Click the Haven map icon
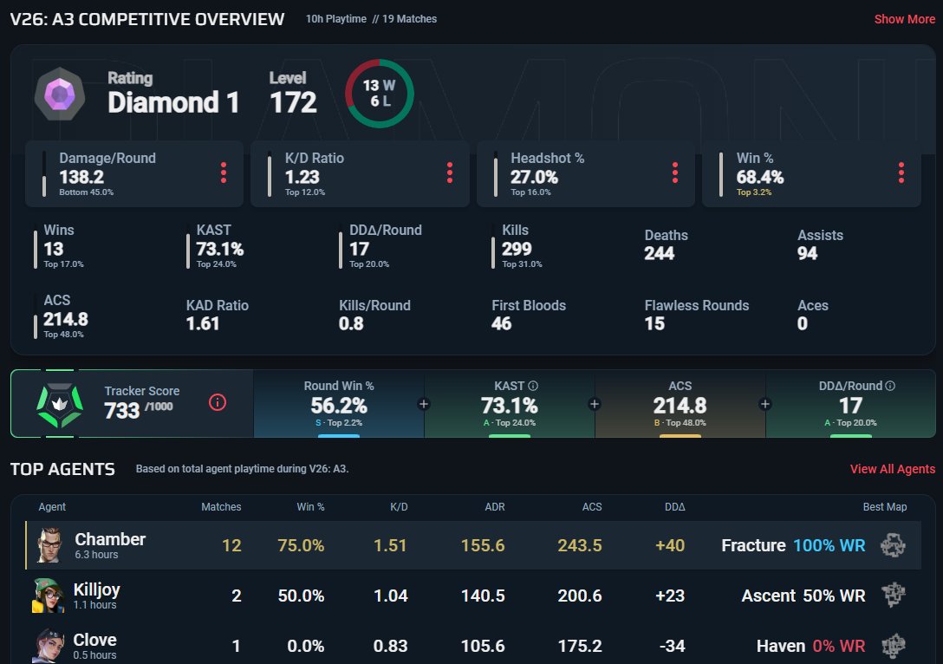943x664 pixels. (x=893, y=646)
